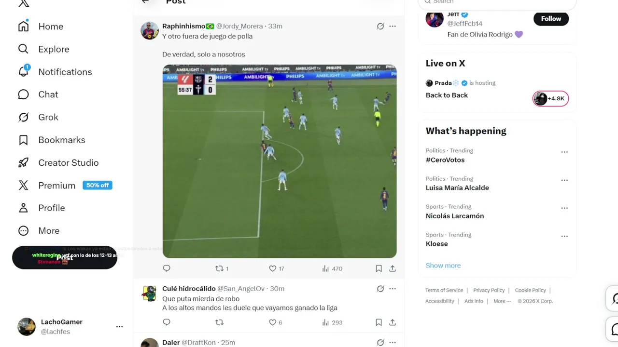Click Show more under trends
This screenshot has width=618, height=347.
click(443, 266)
